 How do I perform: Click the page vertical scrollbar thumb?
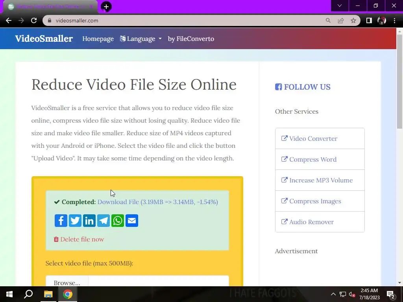399,81
